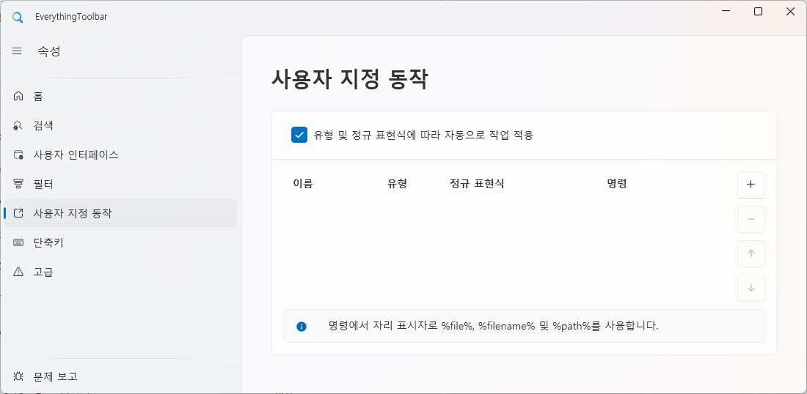Click the move down arrow button

click(x=751, y=289)
